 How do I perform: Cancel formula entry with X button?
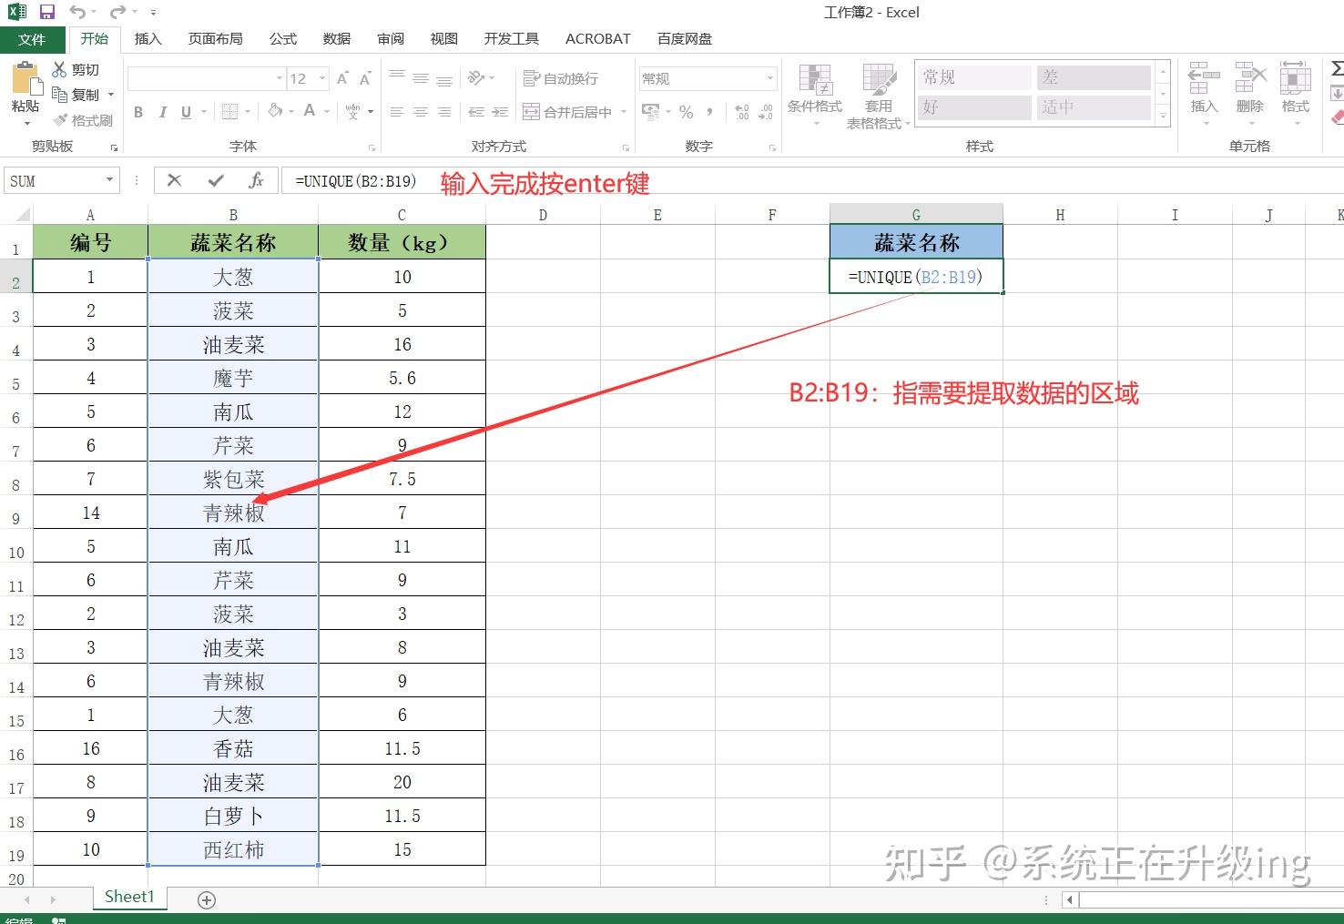[174, 180]
